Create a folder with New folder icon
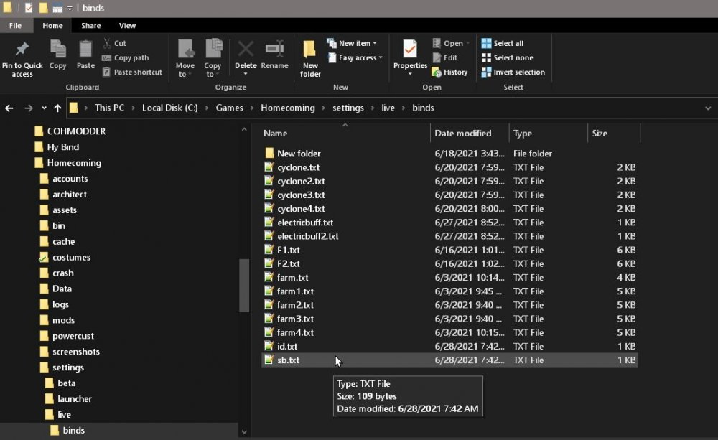This screenshot has height=440, width=718. (x=310, y=50)
